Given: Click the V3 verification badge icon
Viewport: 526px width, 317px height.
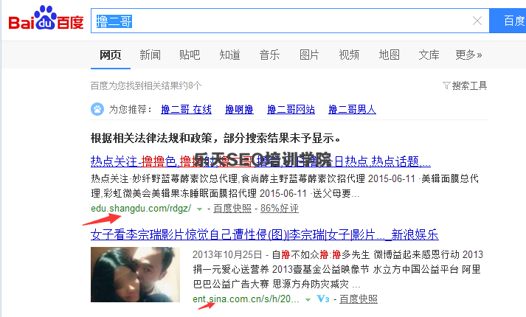Looking at the screenshot, I should pyautogui.click(x=323, y=299).
